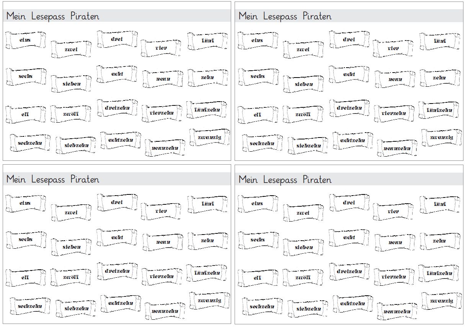Screen dimensions: 465x327
Task: Click the 'eins' scroll in the top-left card
Action: [26, 40]
